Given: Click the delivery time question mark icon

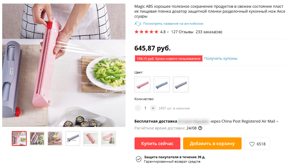Looking at the screenshot, I should click(200, 128).
